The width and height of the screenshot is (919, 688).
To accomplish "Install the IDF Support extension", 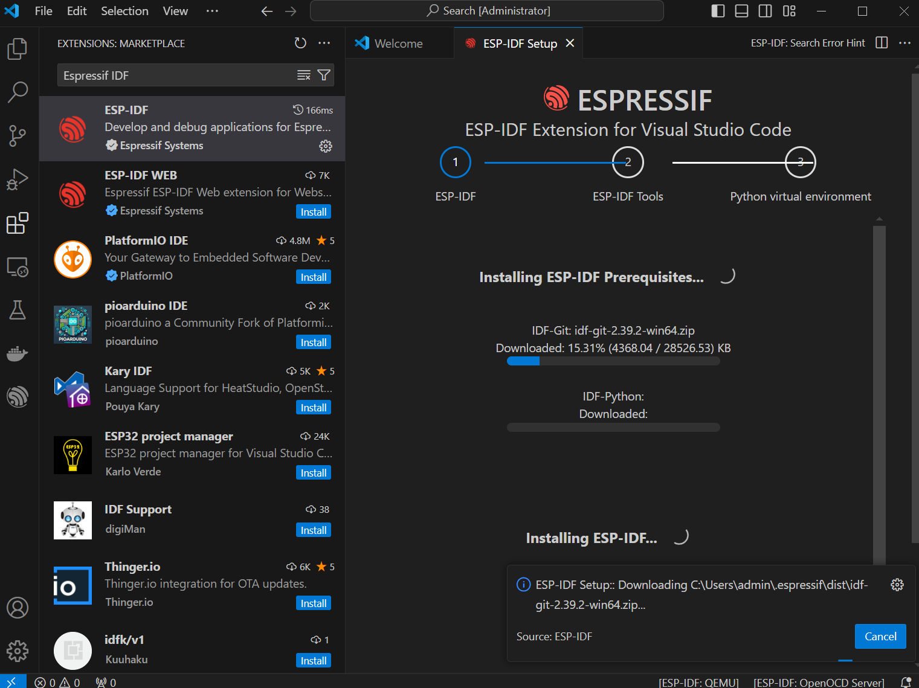I will point(314,530).
